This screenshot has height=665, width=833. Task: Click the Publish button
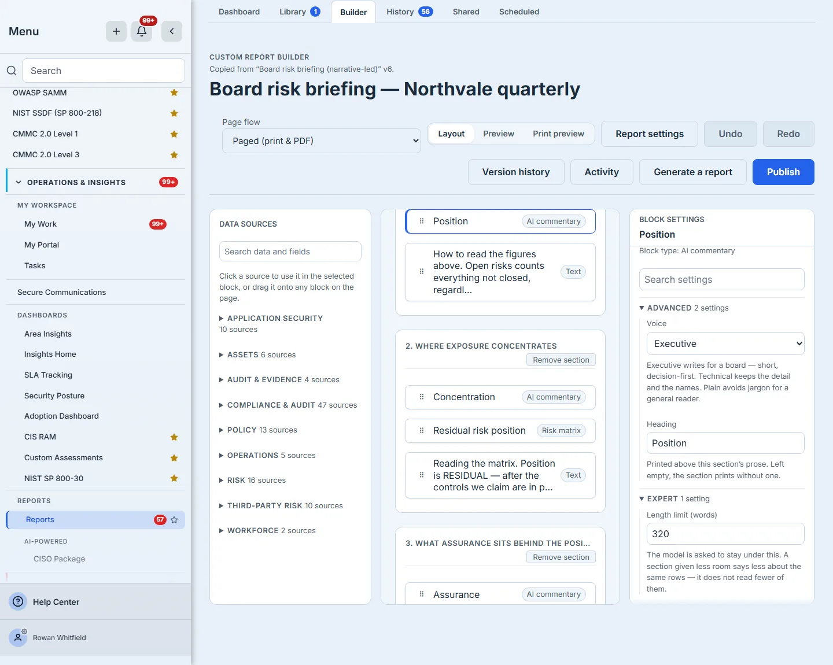783,172
